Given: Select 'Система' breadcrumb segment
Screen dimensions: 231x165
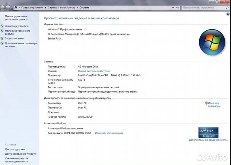Looking at the screenshot, I should [x=84, y=7].
